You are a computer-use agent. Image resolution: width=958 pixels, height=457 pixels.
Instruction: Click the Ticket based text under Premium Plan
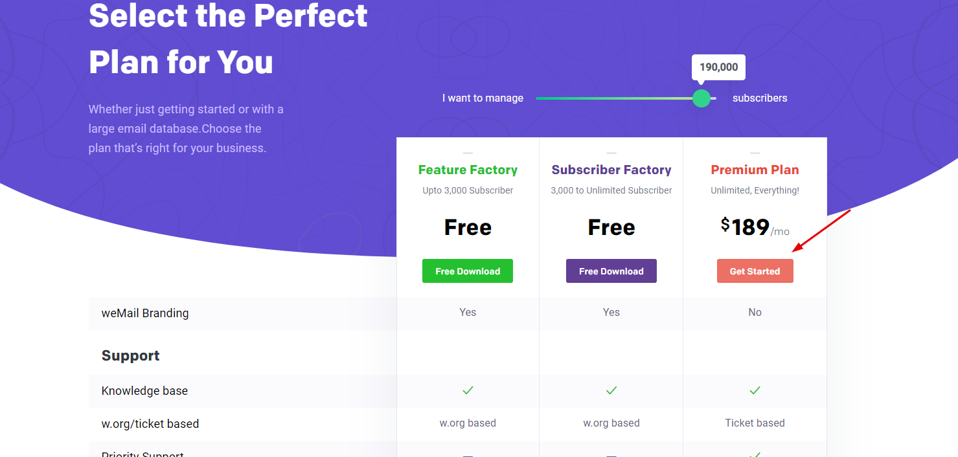click(x=755, y=423)
